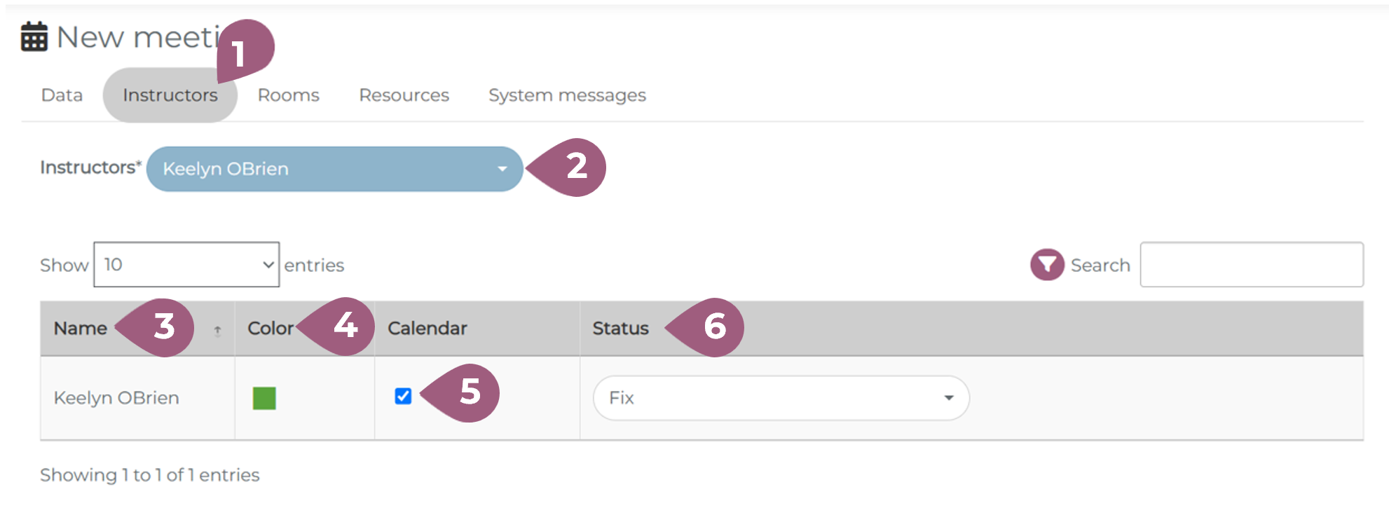The height and width of the screenshot is (508, 1389).
Task: Uncheck Keelyn OBrien's Calendar checkbox
Action: (x=403, y=397)
